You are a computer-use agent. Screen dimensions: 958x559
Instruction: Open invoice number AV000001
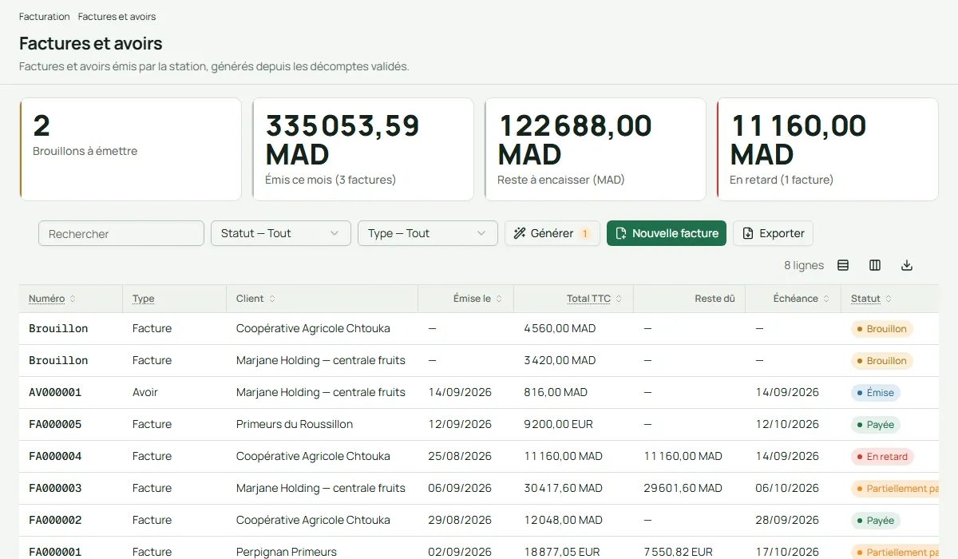pyautogui.click(x=55, y=392)
